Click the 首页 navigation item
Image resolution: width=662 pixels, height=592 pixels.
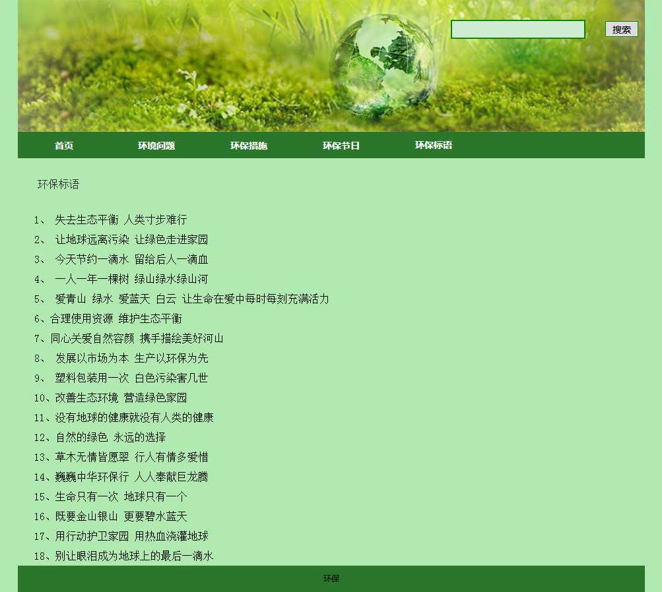click(64, 146)
